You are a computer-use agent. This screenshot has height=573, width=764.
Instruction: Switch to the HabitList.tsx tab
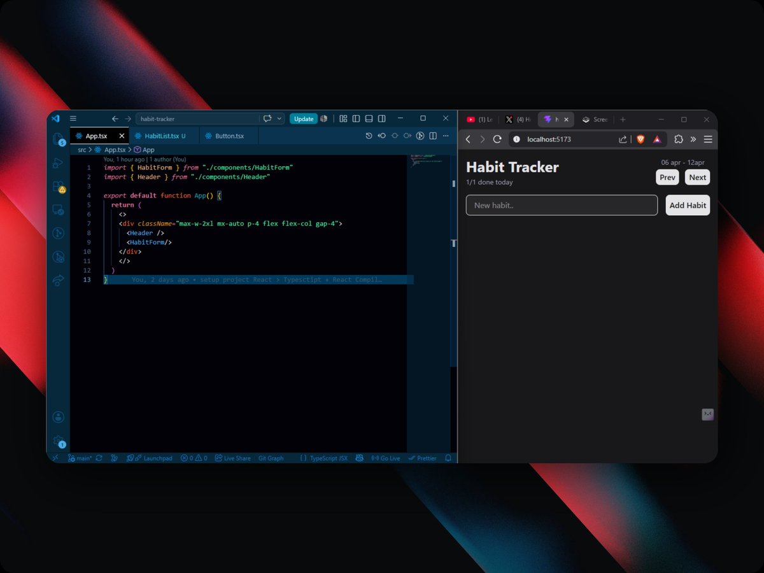pos(164,136)
